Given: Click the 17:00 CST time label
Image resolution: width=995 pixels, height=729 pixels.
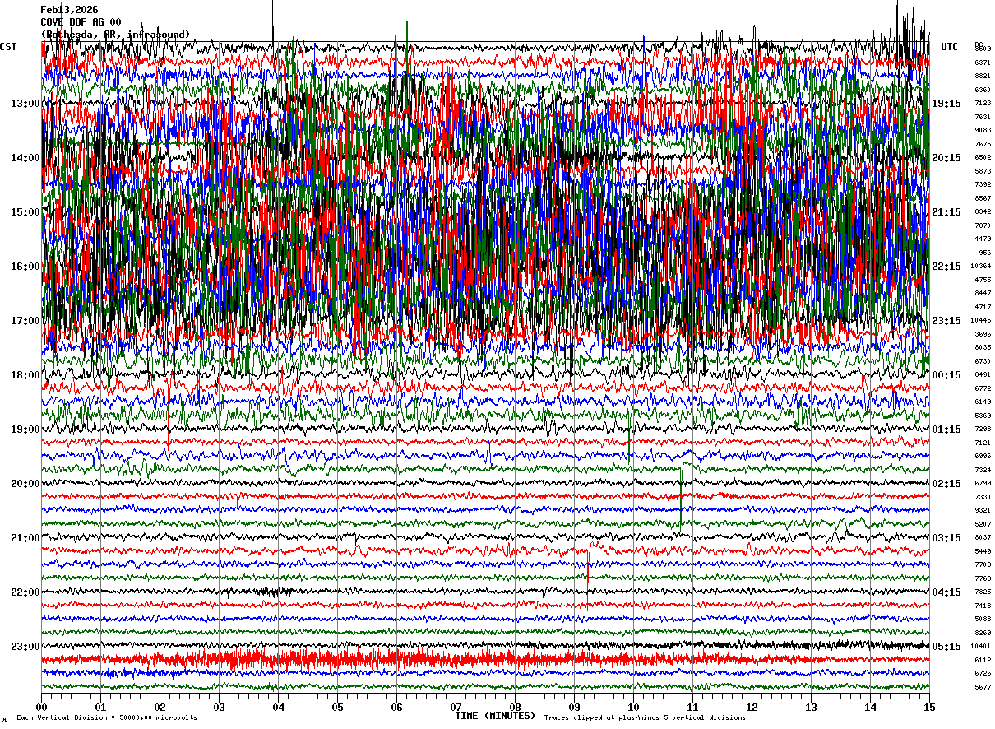Looking at the screenshot, I should [x=25, y=321].
